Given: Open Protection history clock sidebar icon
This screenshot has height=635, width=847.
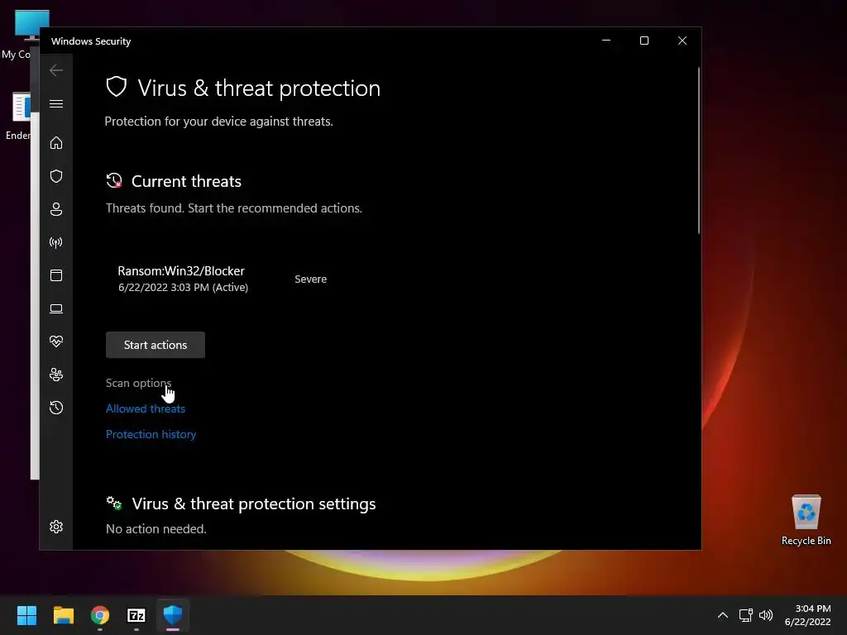Looking at the screenshot, I should [x=56, y=408].
